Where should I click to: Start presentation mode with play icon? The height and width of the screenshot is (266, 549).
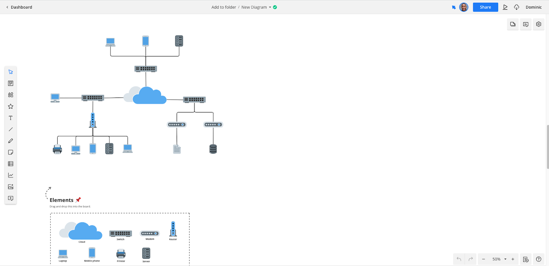(505, 7)
